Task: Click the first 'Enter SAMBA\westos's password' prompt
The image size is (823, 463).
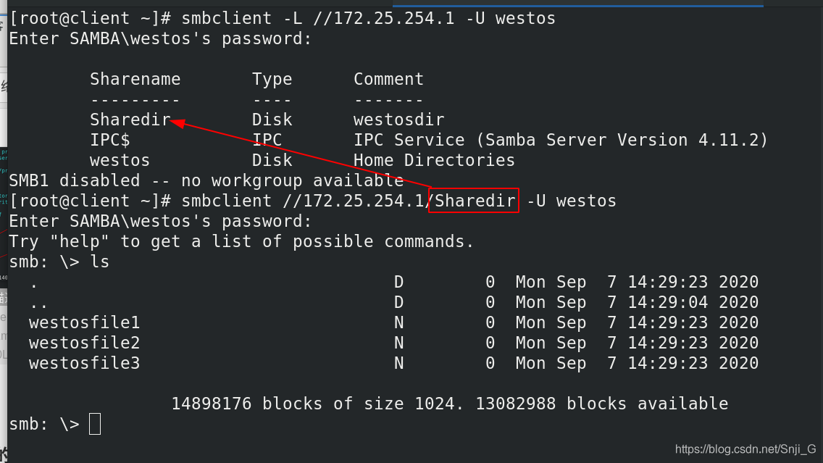Action: pos(161,39)
